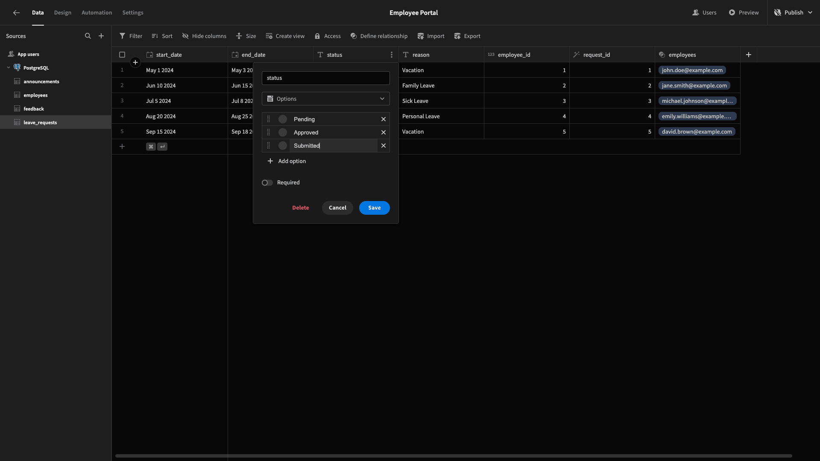820x461 pixels.
Task: Switch to the Design tab
Action: point(62,12)
